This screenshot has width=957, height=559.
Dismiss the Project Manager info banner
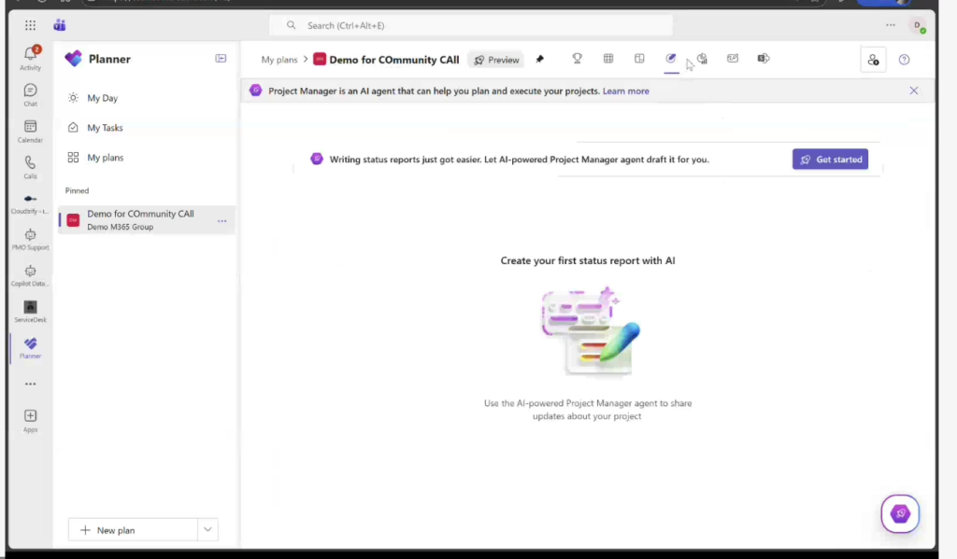914,91
